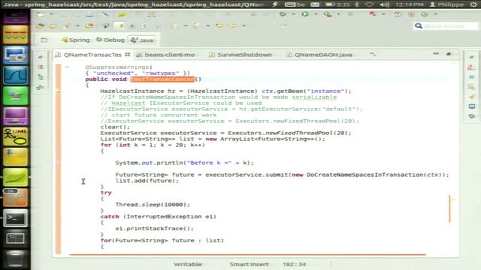
Task: Open the mail envelope indicator in top panel
Action: (x=315, y=4)
